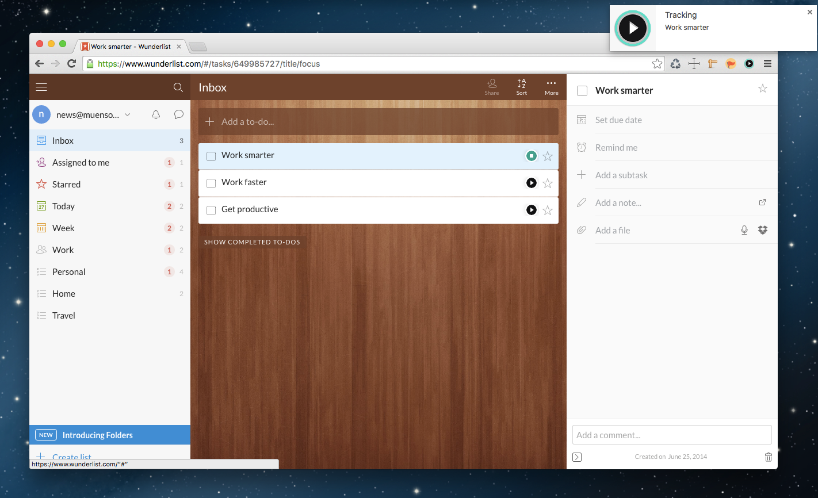Open the Chrome menu
The height and width of the screenshot is (498, 818).
tap(767, 64)
